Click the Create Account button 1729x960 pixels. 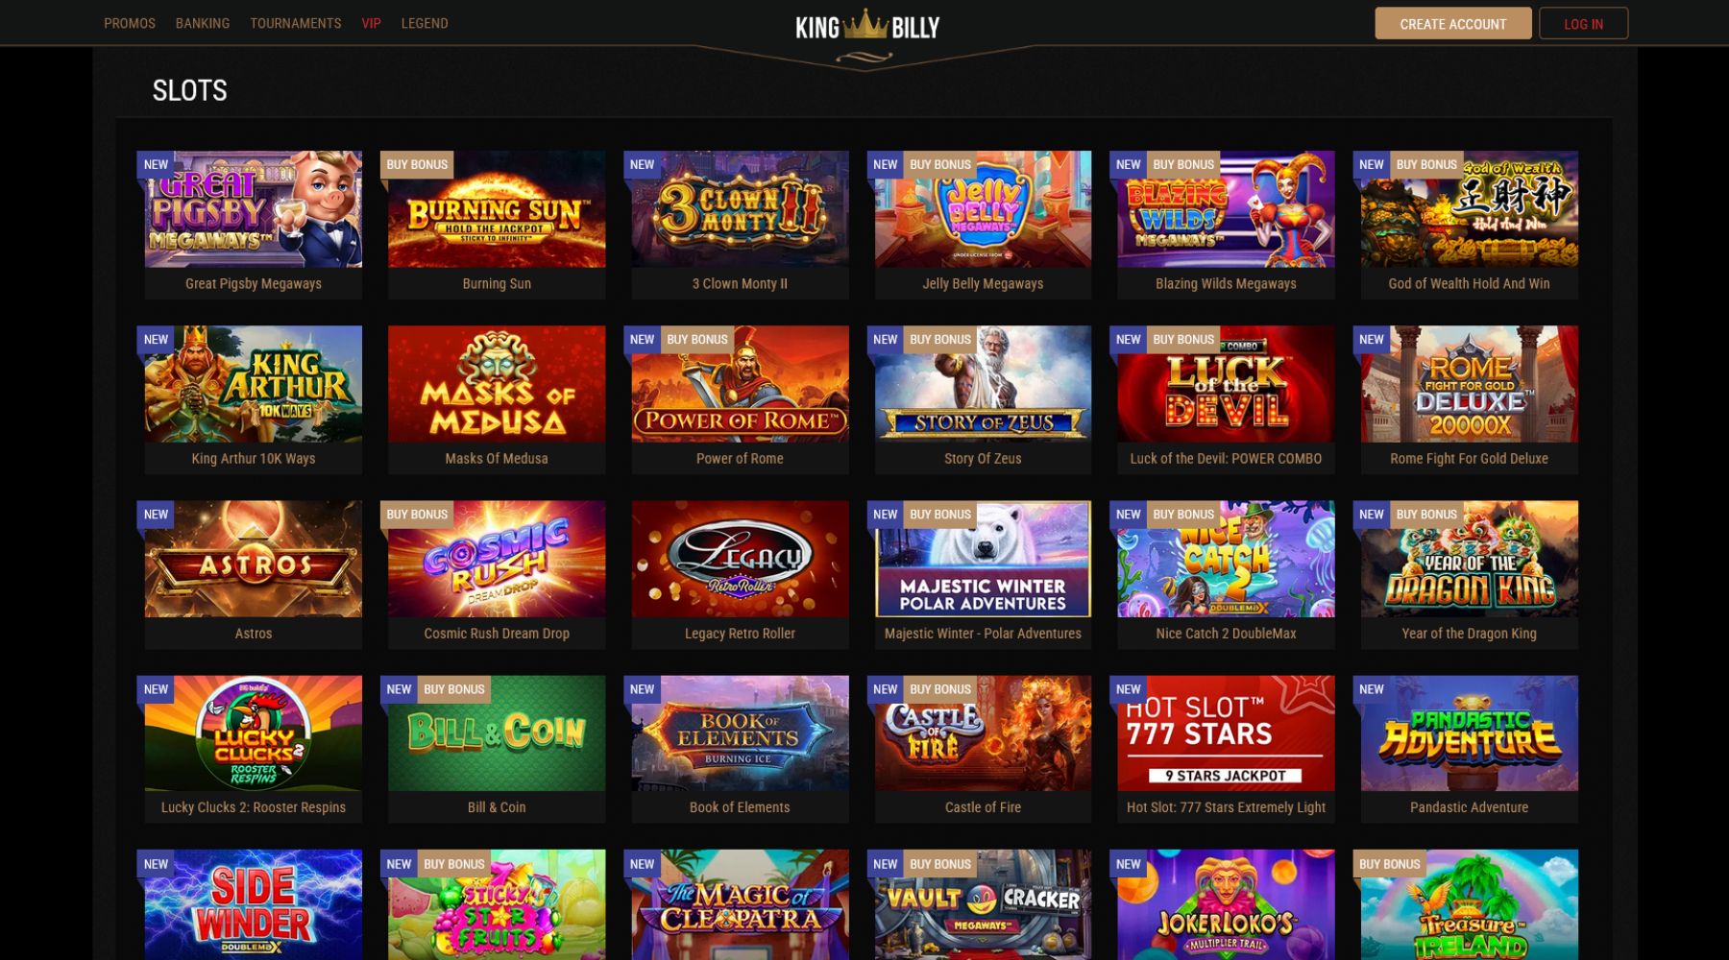tap(1452, 24)
